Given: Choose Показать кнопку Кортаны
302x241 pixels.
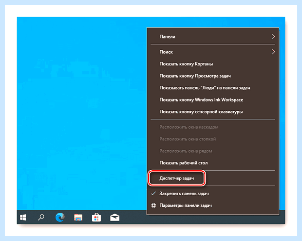Looking at the screenshot, I should pyautogui.click(x=186, y=64).
